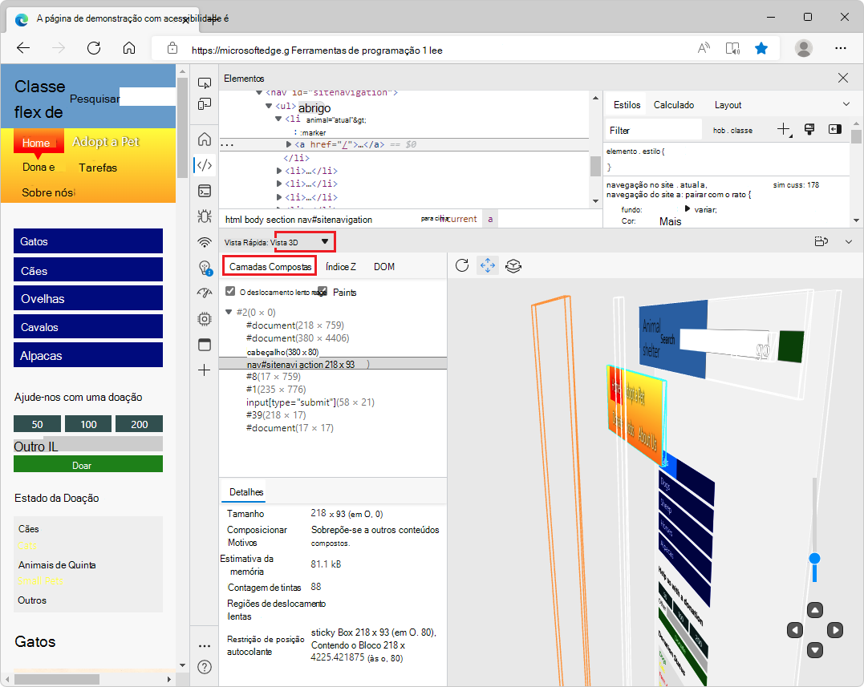Select nav#sitenavigation 218 x 93 layer row
Viewport: 864px width, 687px height.
[333, 364]
